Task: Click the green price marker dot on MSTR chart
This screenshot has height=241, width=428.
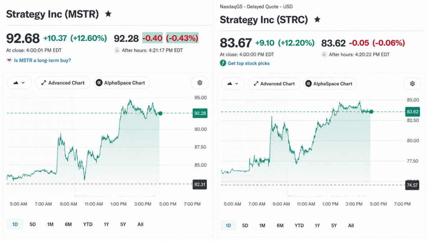Action: pyautogui.click(x=160, y=113)
